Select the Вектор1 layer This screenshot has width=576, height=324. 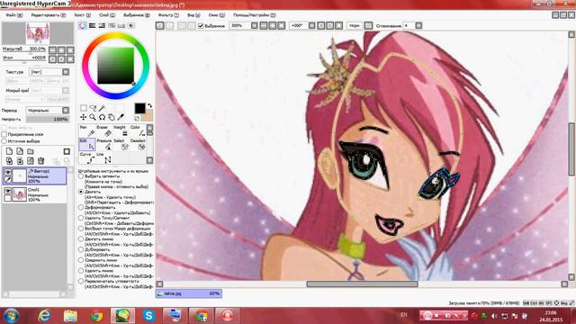(34, 176)
